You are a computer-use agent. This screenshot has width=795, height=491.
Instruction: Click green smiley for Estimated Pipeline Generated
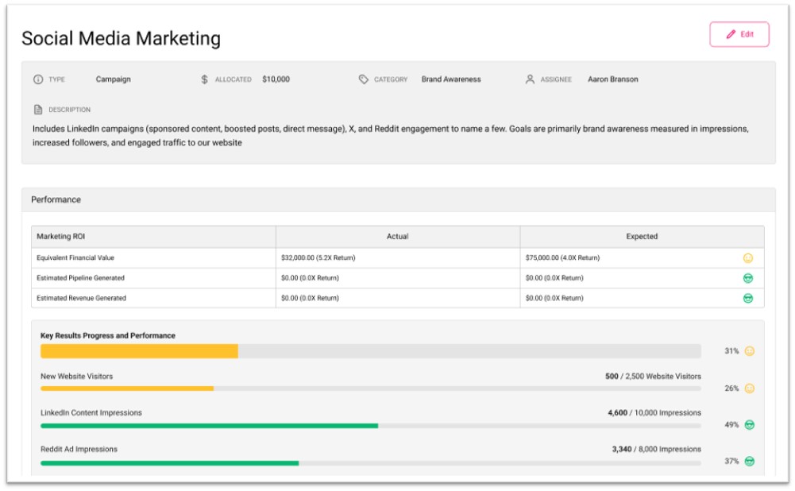(x=747, y=278)
